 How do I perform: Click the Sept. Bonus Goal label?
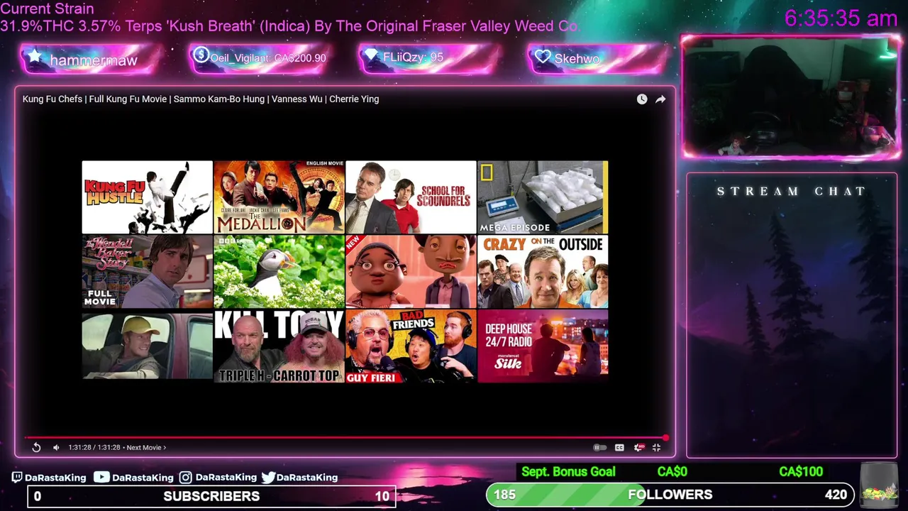(x=568, y=472)
